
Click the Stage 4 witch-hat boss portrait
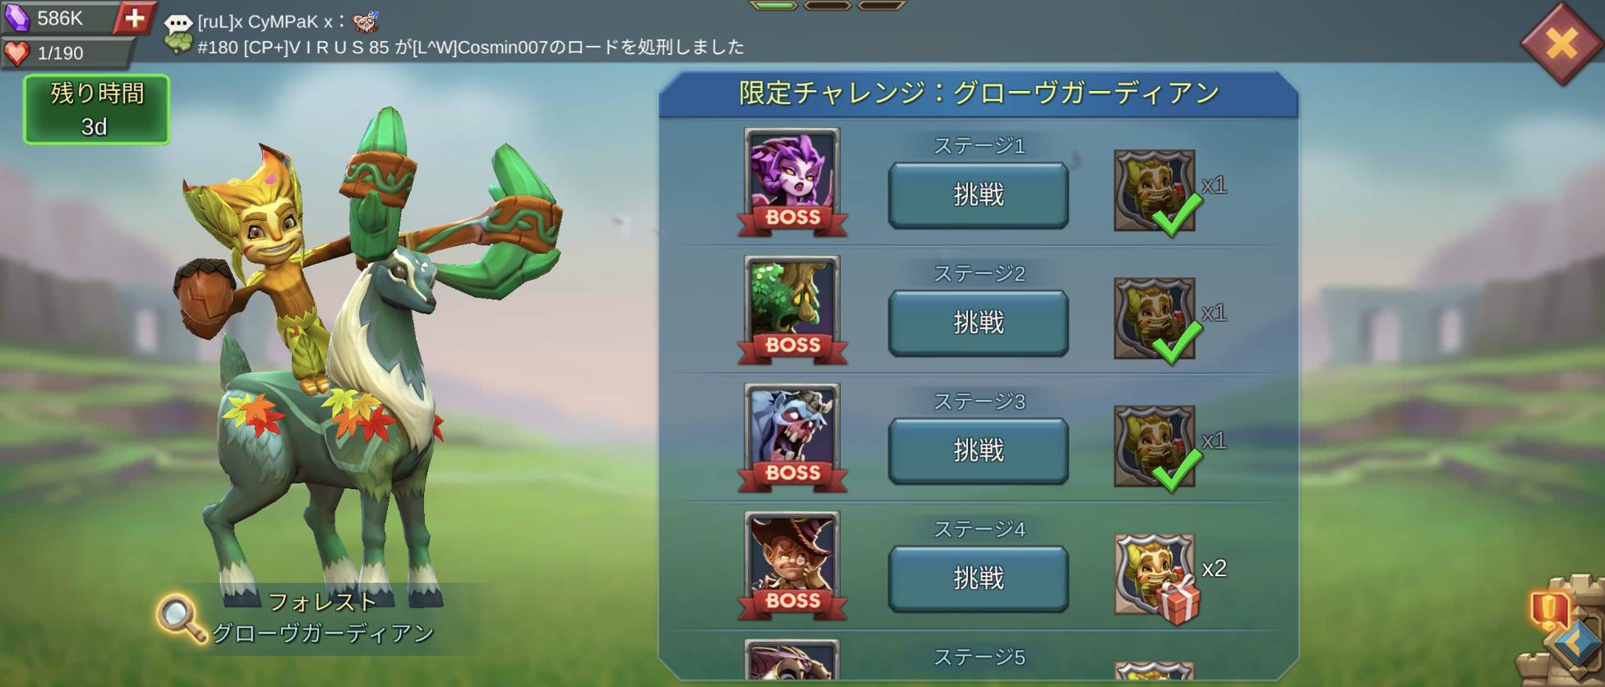(792, 566)
